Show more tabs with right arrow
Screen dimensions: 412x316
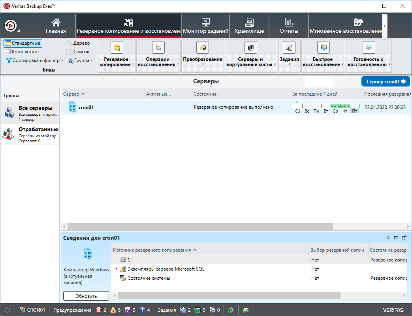[x=385, y=26]
